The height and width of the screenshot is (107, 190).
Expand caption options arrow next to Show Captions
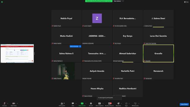pos(103,103)
